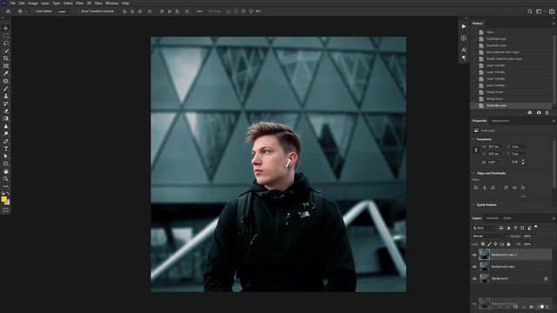The height and width of the screenshot is (313, 557).
Task: Delete current state trash icon in History
Action: [x=547, y=112]
